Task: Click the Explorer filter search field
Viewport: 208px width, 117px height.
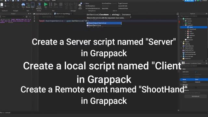Action: (x=193, y=16)
